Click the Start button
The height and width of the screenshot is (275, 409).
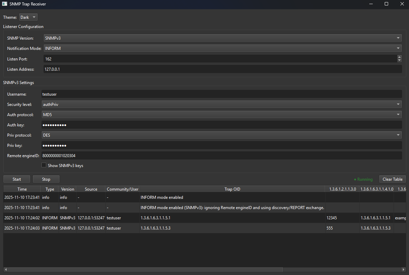coord(16,179)
